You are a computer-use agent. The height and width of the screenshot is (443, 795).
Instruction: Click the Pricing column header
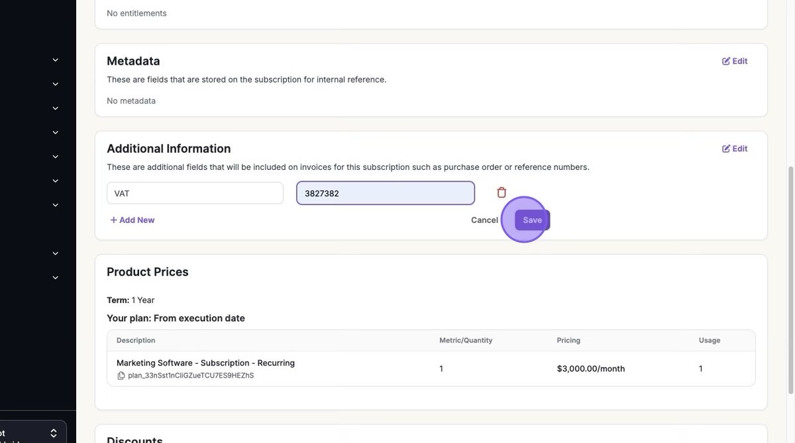point(568,341)
